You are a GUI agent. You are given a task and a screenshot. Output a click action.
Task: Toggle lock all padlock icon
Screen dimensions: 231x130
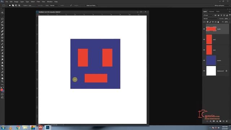(218, 22)
